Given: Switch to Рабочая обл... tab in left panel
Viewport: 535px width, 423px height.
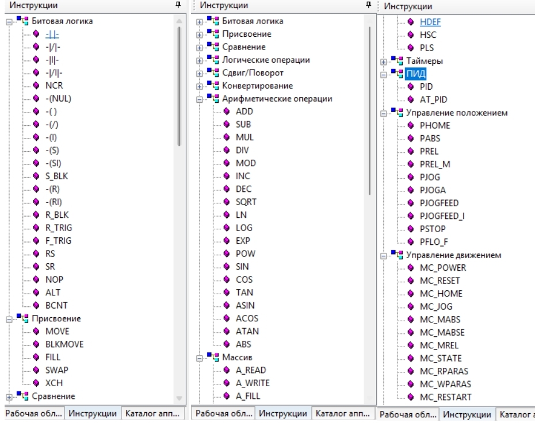Looking at the screenshot, I should pos(33,413).
